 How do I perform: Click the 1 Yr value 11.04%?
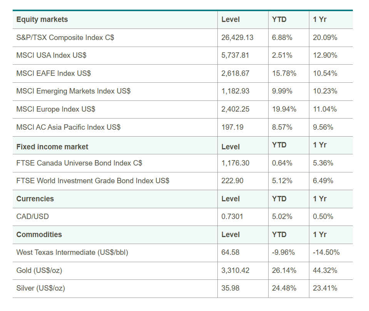[x=325, y=109]
